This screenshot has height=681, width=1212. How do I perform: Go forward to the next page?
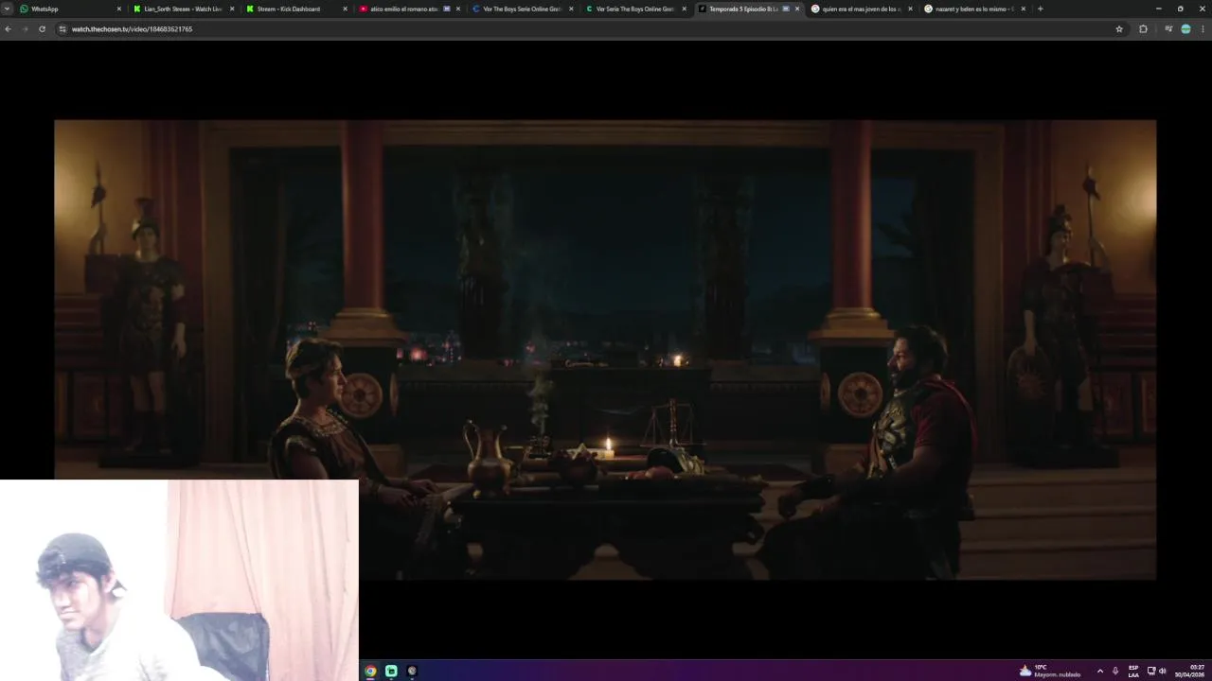pos(25,29)
